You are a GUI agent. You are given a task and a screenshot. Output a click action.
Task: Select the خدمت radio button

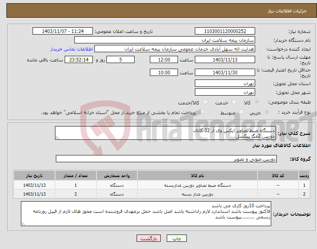[x=234, y=102]
